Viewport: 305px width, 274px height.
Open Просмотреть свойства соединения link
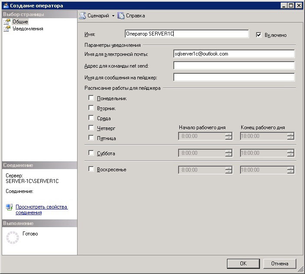[42, 210]
